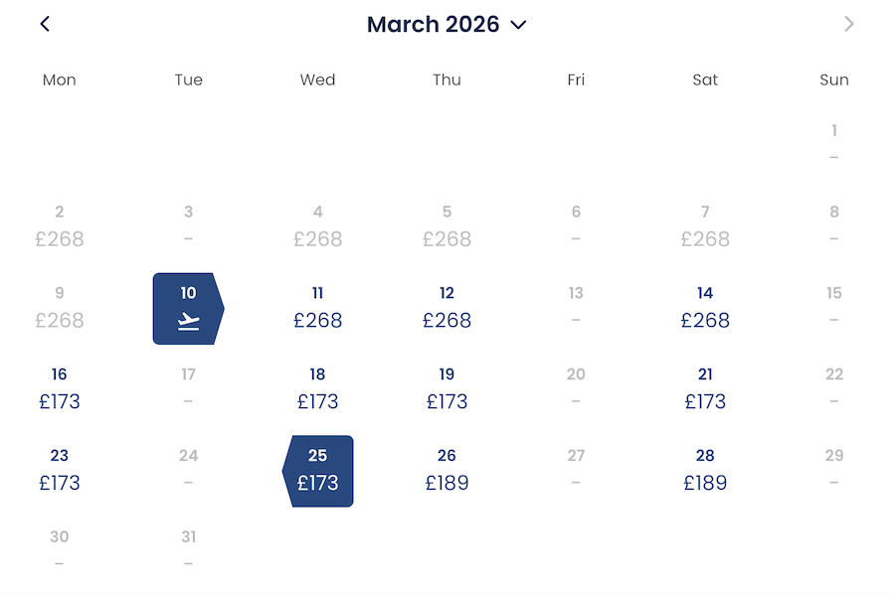Choose March 12 at £268

point(447,308)
